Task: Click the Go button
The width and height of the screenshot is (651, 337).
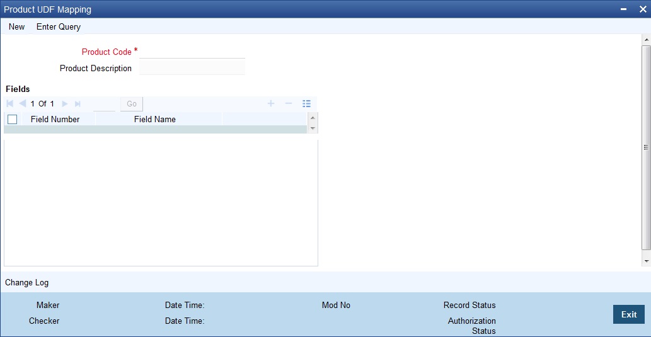Action: coord(132,104)
